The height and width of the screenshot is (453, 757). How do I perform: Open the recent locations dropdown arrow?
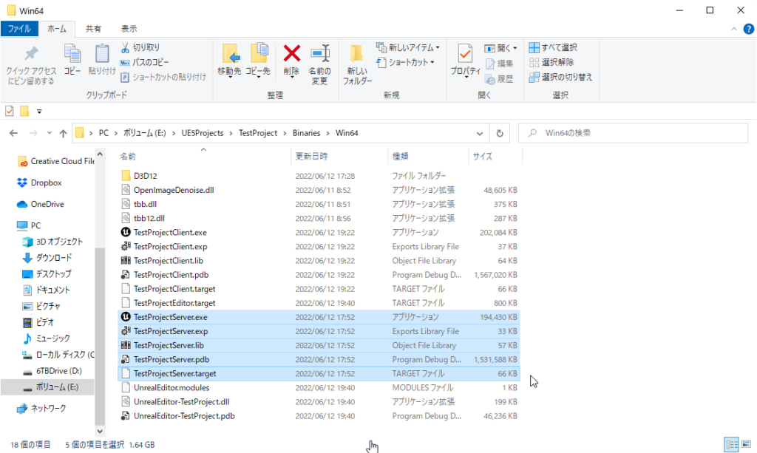[50, 133]
